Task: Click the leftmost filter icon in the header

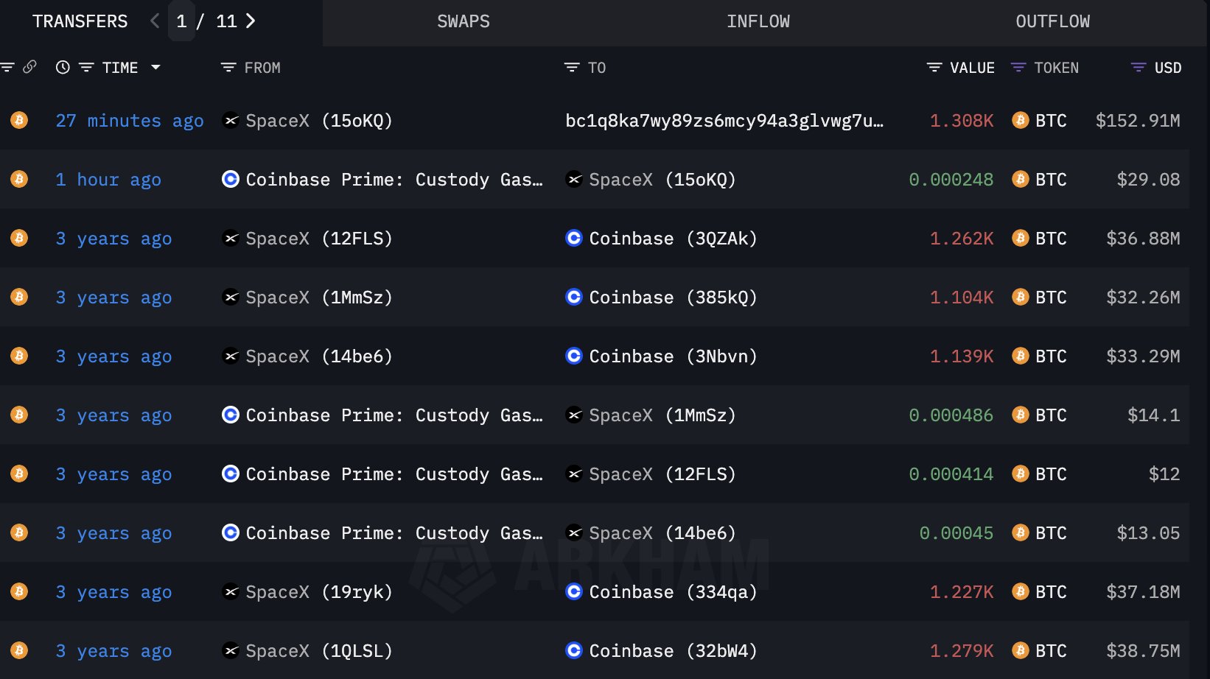Action: pos(7,67)
